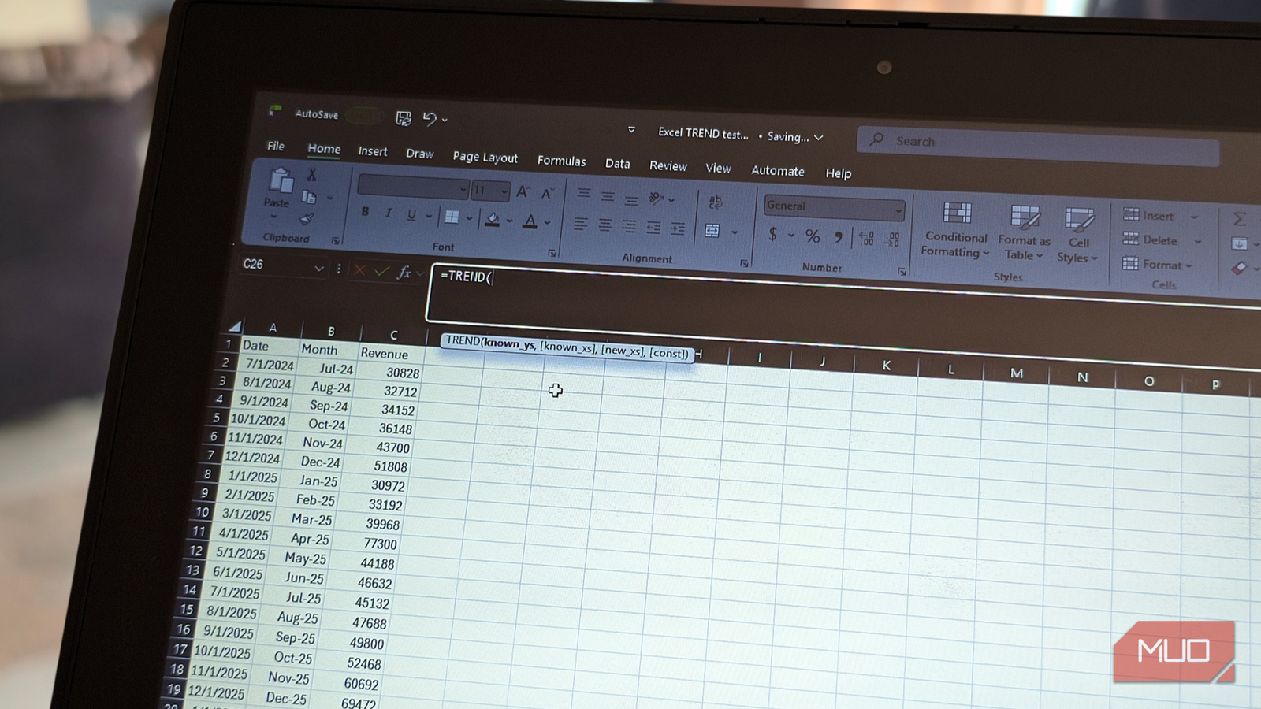Switch to the Insert tab
This screenshot has width=1261, height=709.
click(x=373, y=151)
